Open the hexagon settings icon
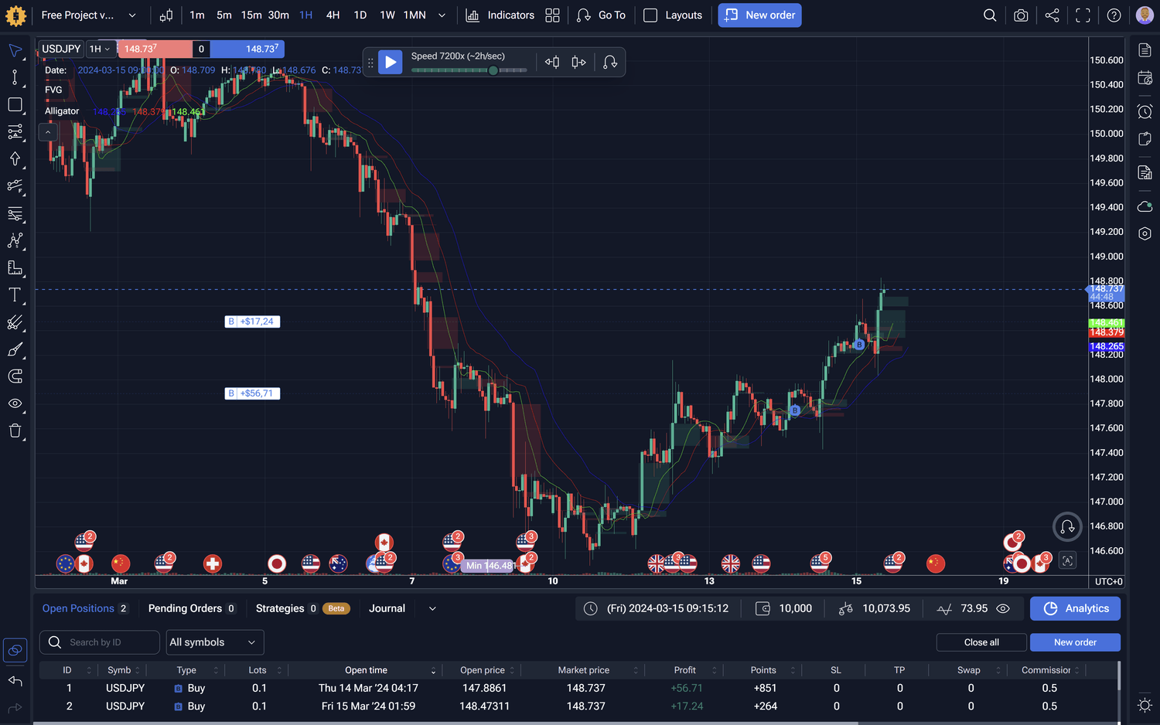This screenshot has height=725, width=1160. 1145,233
